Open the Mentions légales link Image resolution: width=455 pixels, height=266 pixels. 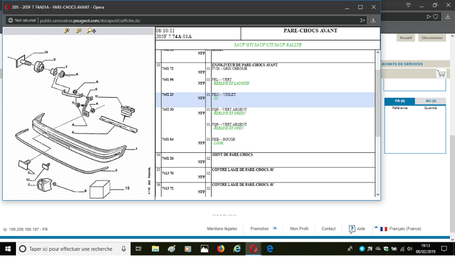[x=222, y=229]
